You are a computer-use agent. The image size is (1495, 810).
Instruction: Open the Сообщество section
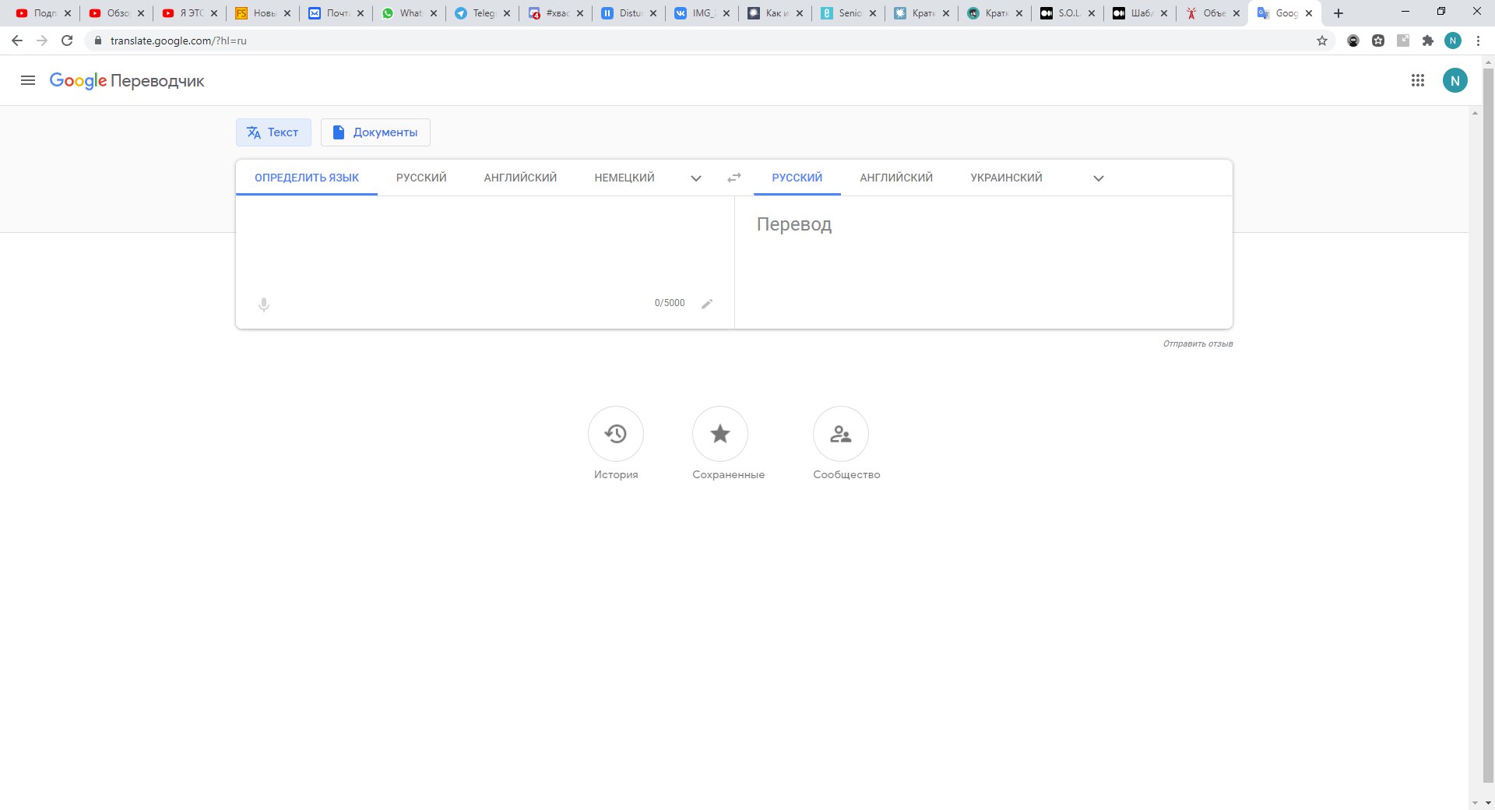tap(846, 442)
